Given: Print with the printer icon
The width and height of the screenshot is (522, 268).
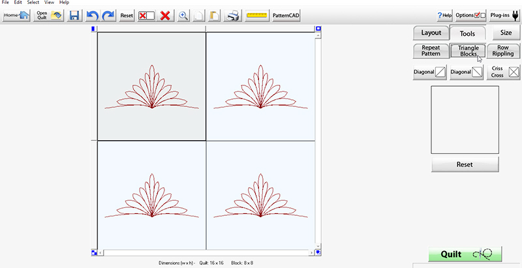Looking at the screenshot, I should point(234,15).
